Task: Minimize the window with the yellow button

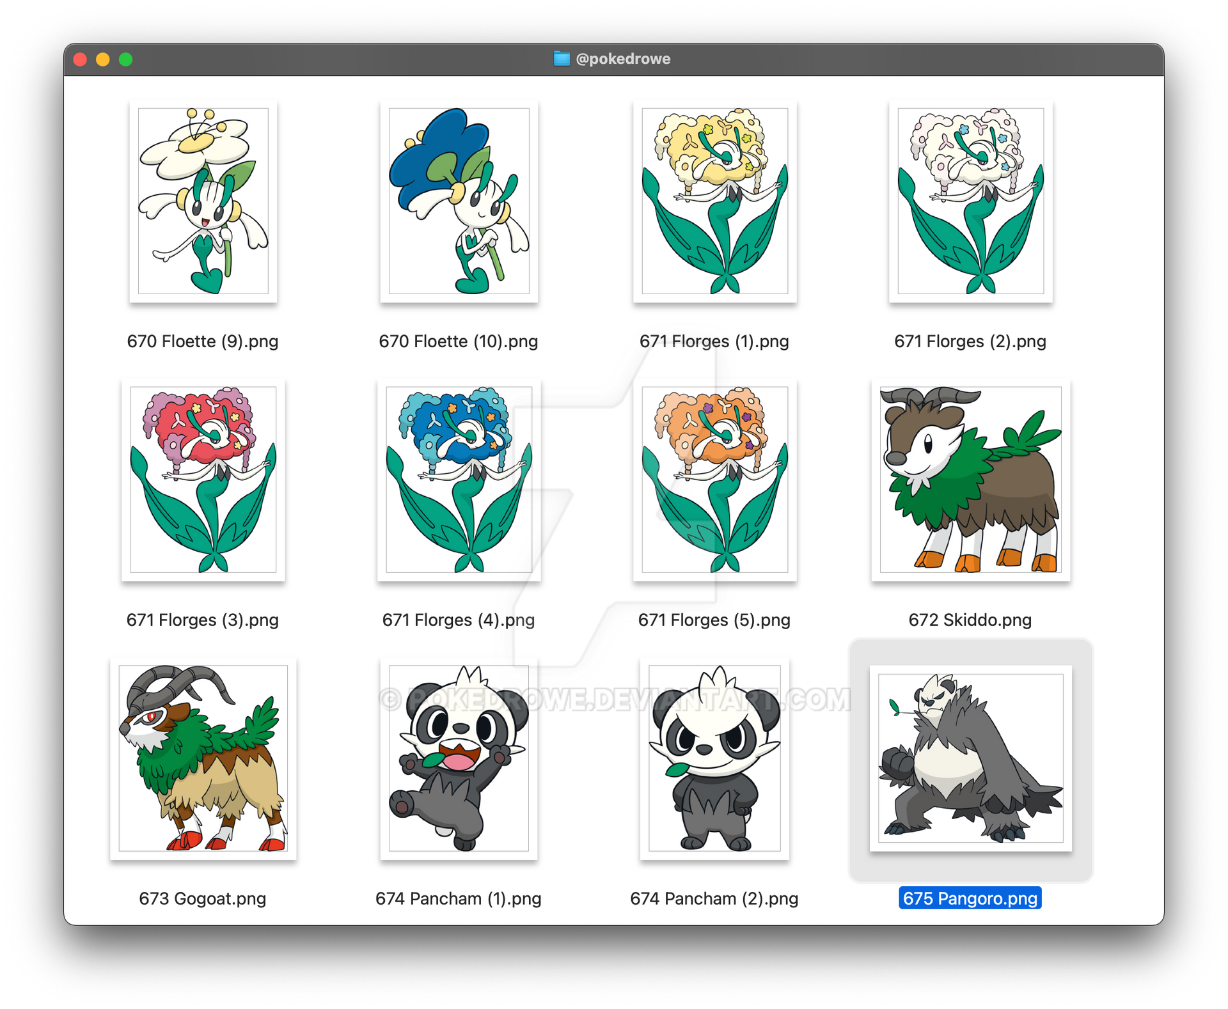Action: (103, 59)
